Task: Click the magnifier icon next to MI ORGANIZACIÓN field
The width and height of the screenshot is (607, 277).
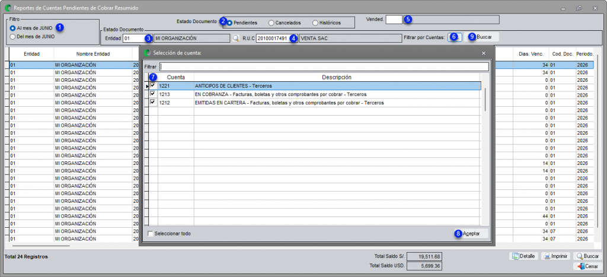Action: click(x=236, y=39)
